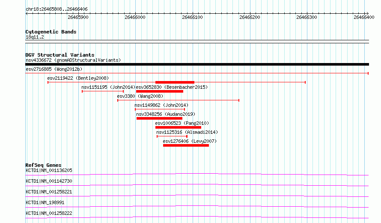Open gene KCTD1|NM_001258221 label
The width and height of the screenshot is (381, 223).
coord(49,192)
